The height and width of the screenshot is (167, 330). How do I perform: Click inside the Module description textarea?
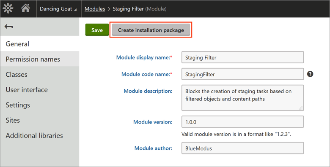coord(243,98)
